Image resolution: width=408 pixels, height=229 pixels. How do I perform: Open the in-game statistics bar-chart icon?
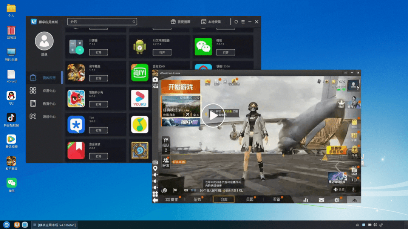pos(306,200)
